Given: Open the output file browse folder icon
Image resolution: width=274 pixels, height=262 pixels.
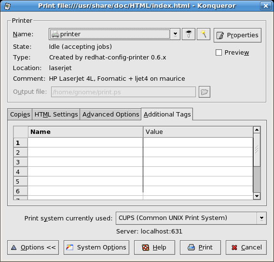Looking at the screenshot, I should pos(205,92).
